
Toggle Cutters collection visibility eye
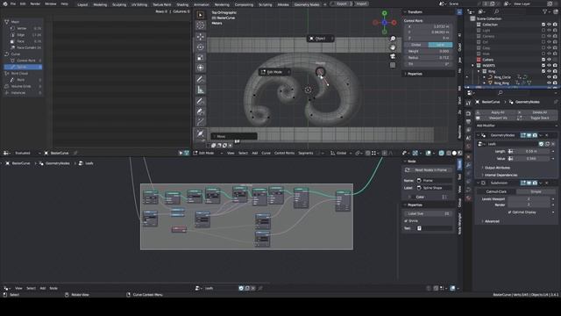click(550, 60)
